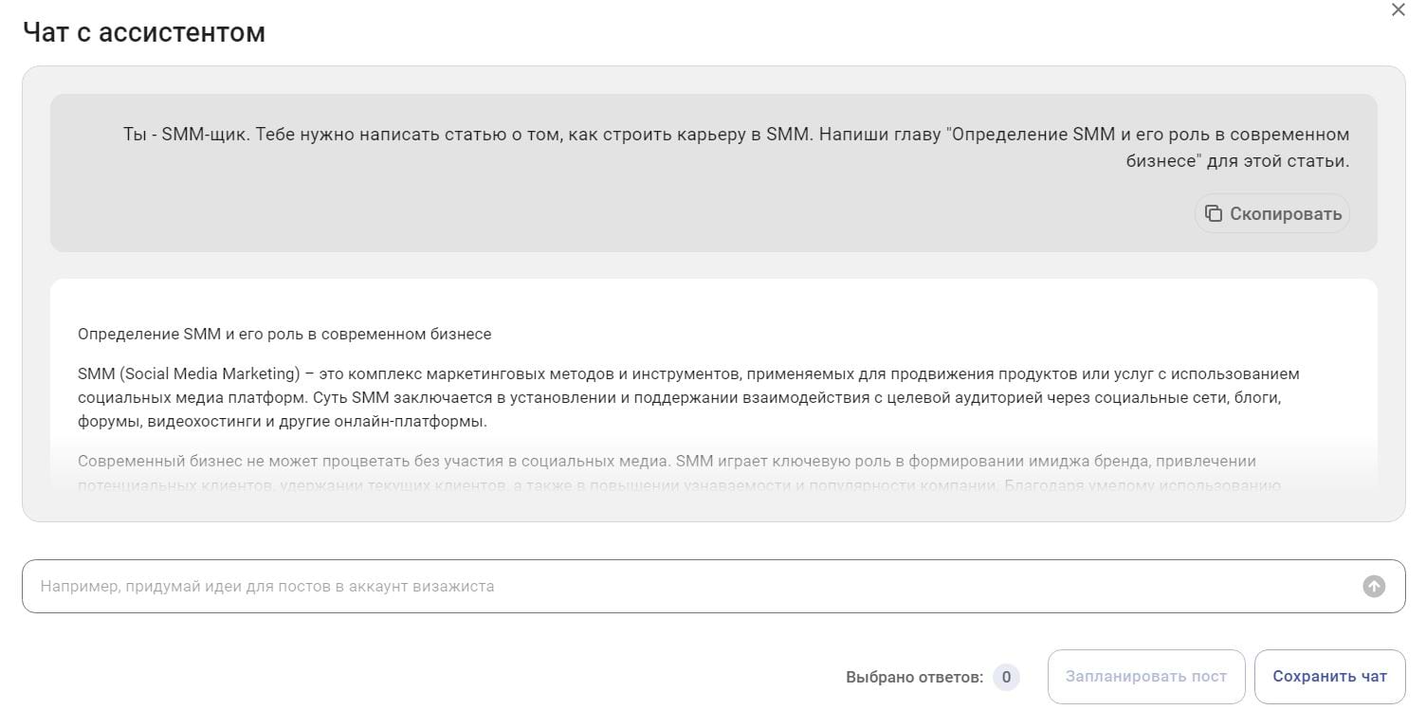Click the faded paragraph starting 'Современный бизнес'
The height and width of the screenshot is (710, 1426).
point(679,473)
